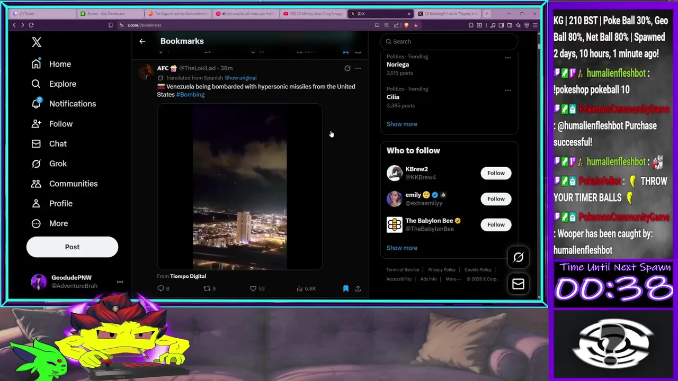The height and width of the screenshot is (381, 678).
Task: Click the Post button
Action: click(x=72, y=247)
